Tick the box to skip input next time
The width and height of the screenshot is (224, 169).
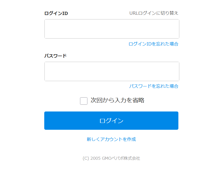tap(84, 101)
